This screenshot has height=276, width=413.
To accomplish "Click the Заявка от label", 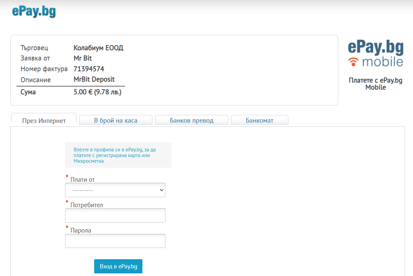I will click(x=35, y=58).
